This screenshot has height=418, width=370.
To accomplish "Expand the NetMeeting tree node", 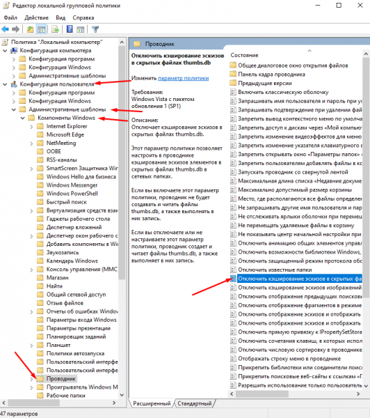I will 31,144.
